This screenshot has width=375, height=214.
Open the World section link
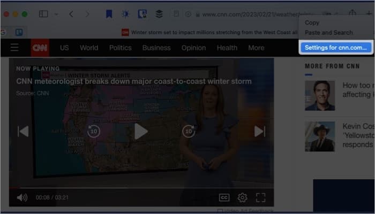tap(89, 48)
